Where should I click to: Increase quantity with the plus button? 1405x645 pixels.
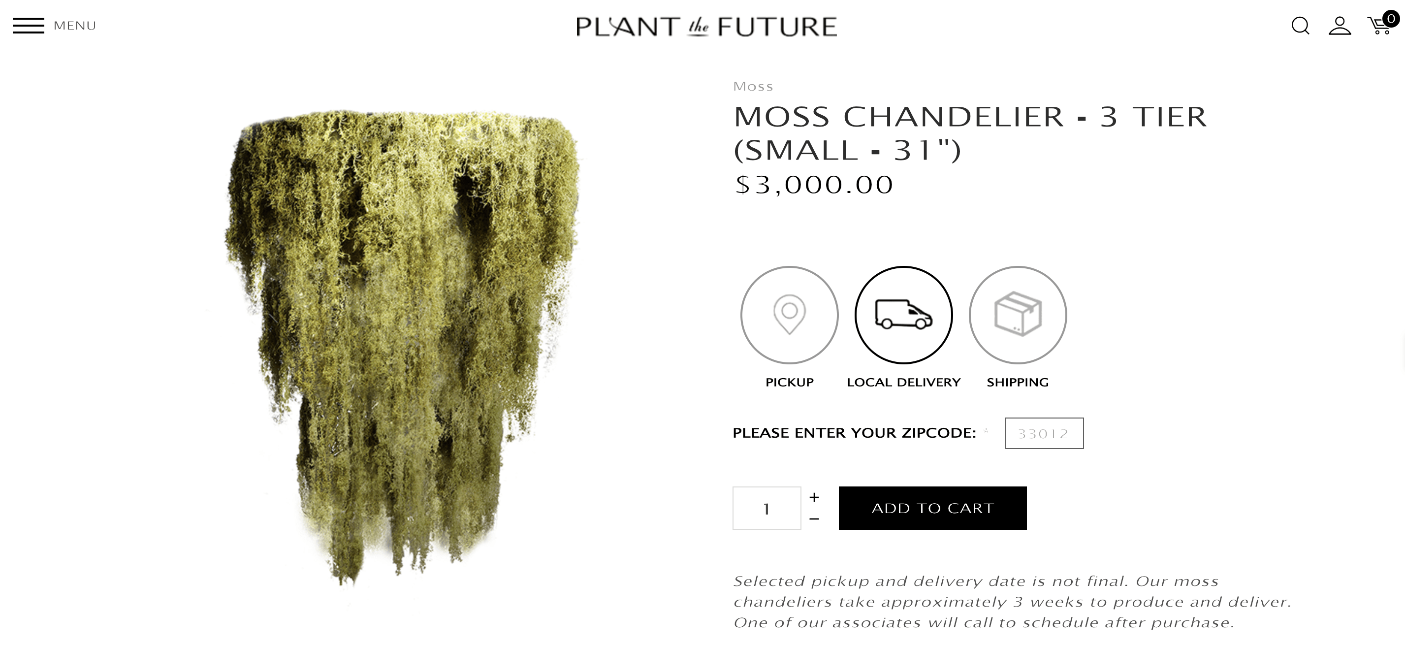814,497
